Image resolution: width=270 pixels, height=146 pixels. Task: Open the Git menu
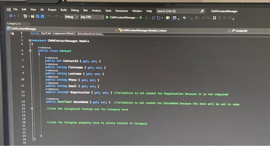click(x=42, y=10)
